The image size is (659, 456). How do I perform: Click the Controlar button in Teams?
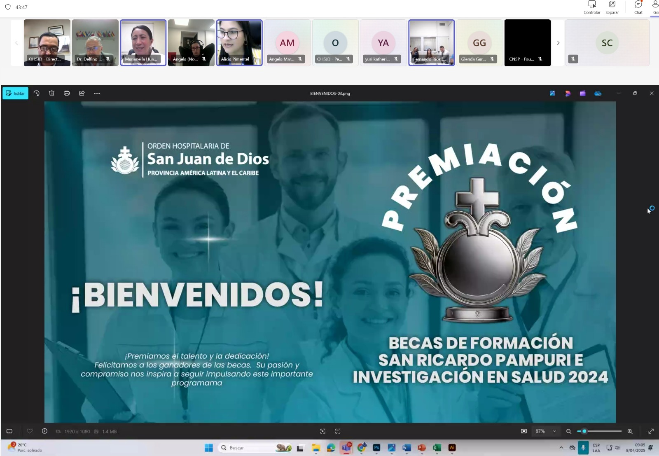(592, 7)
